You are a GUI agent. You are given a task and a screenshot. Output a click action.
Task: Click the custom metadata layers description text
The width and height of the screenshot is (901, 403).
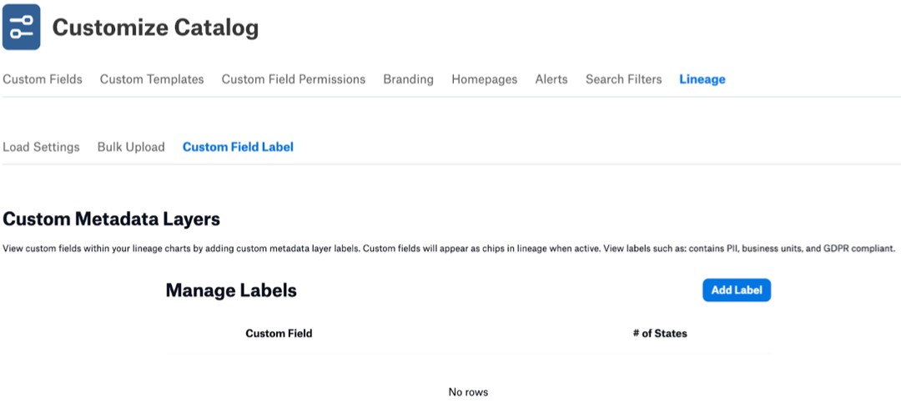tap(450, 249)
